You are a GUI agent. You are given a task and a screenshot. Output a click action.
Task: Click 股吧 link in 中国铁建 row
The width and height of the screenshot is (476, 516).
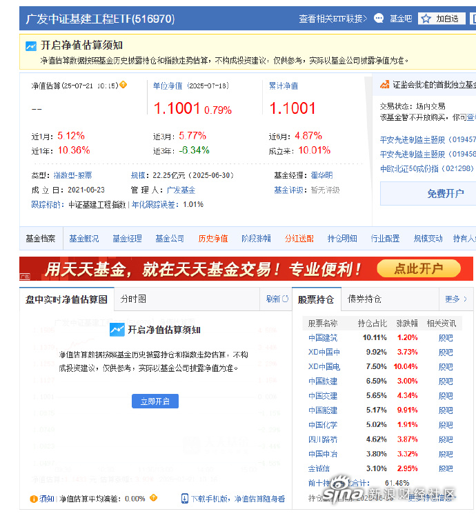pyautogui.click(x=446, y=381)
